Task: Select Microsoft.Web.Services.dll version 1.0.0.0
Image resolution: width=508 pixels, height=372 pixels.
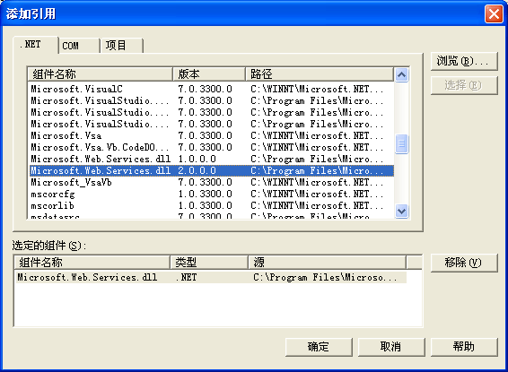Action: pos(212,159)
